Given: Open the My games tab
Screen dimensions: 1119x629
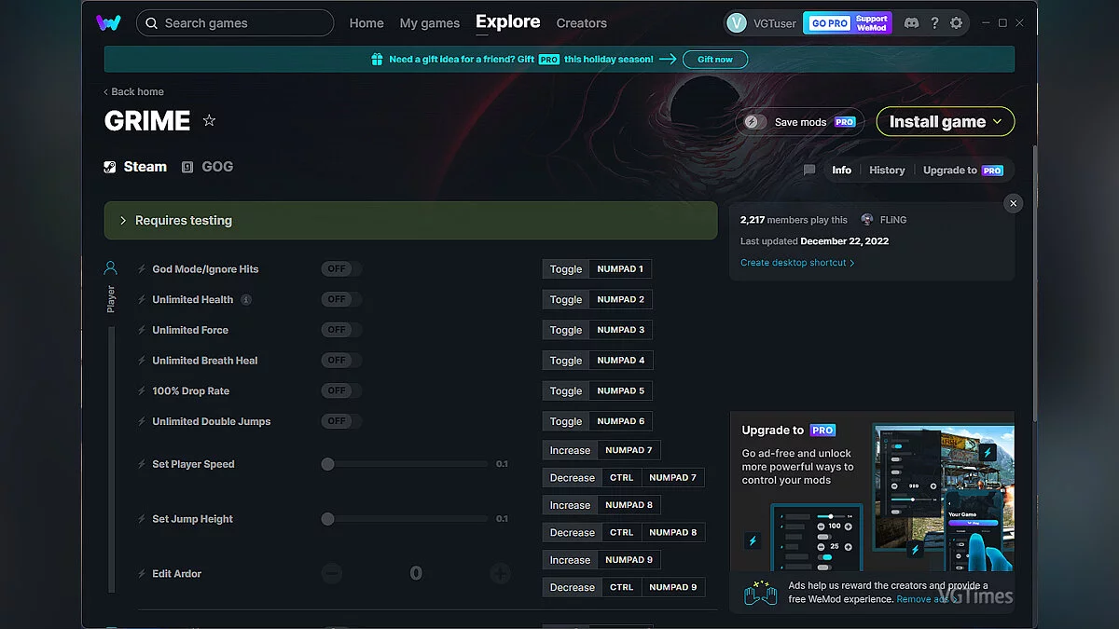Looking at the screenshot, I should tap(430, 23).
